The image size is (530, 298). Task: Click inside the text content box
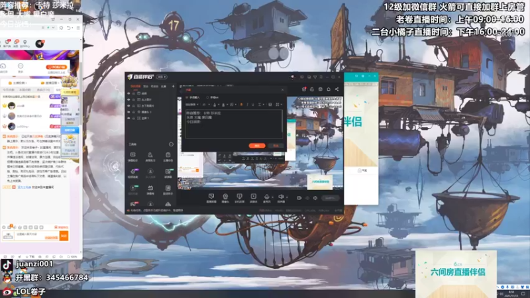(234, 124)
